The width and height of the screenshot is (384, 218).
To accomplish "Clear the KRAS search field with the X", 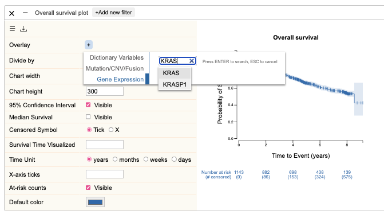I will 192,61.
